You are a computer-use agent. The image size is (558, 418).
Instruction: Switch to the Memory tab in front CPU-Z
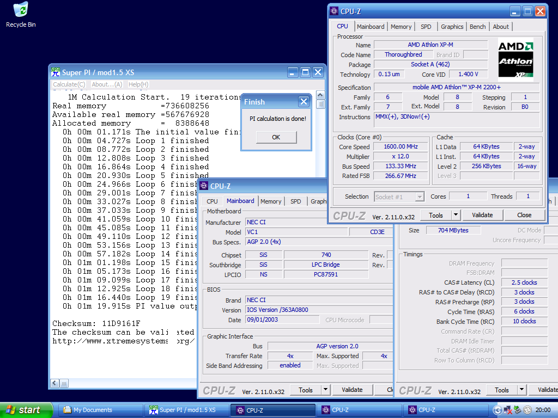pyautogui.click(x=401, y=27)
